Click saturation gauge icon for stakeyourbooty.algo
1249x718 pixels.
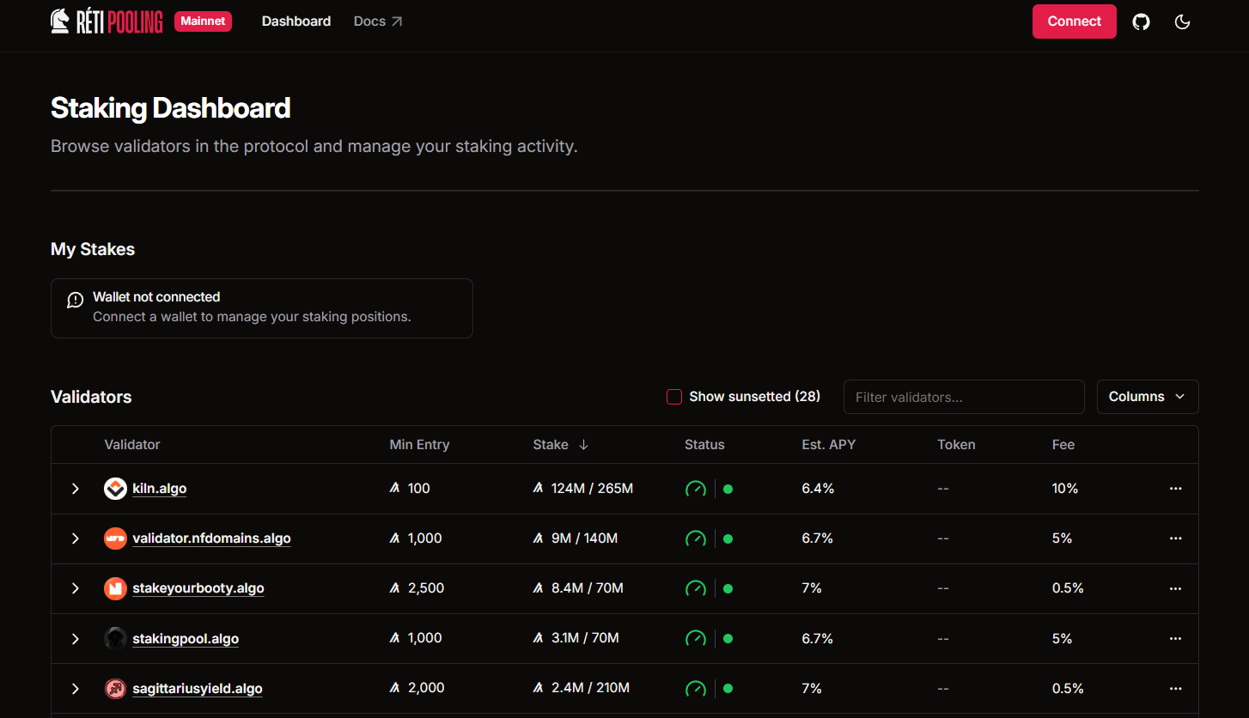696,588
